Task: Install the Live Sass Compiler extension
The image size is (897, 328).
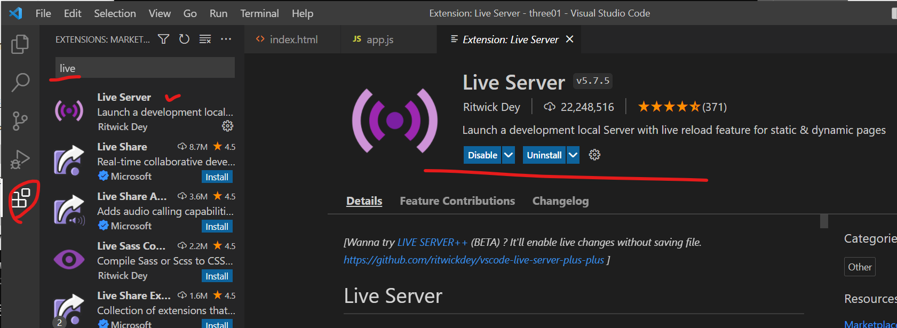Action: (217, 276)
